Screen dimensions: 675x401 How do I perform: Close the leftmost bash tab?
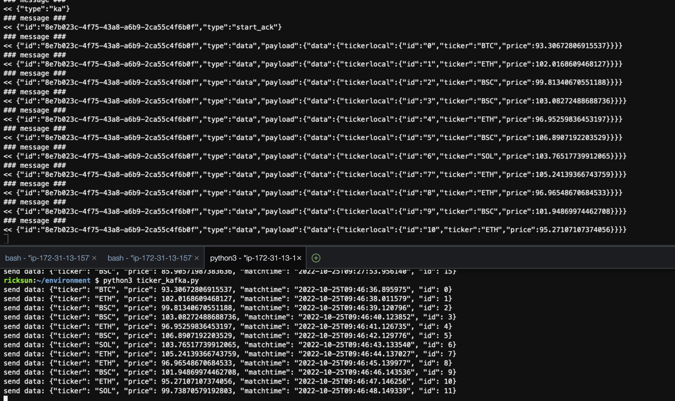pyautogui.click(x=94, y=258)
